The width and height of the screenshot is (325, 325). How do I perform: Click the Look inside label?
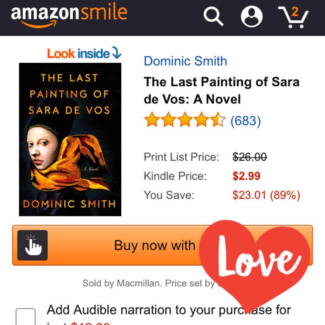point(78,54)
